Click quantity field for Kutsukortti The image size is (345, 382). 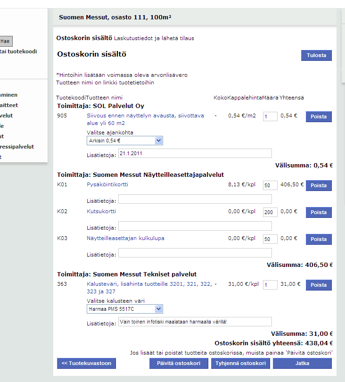tap(270, 212)
